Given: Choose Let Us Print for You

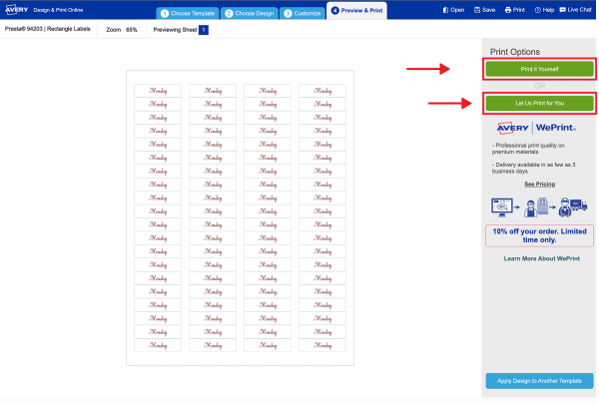Looking at the screenshot, I should pos(539,103).
